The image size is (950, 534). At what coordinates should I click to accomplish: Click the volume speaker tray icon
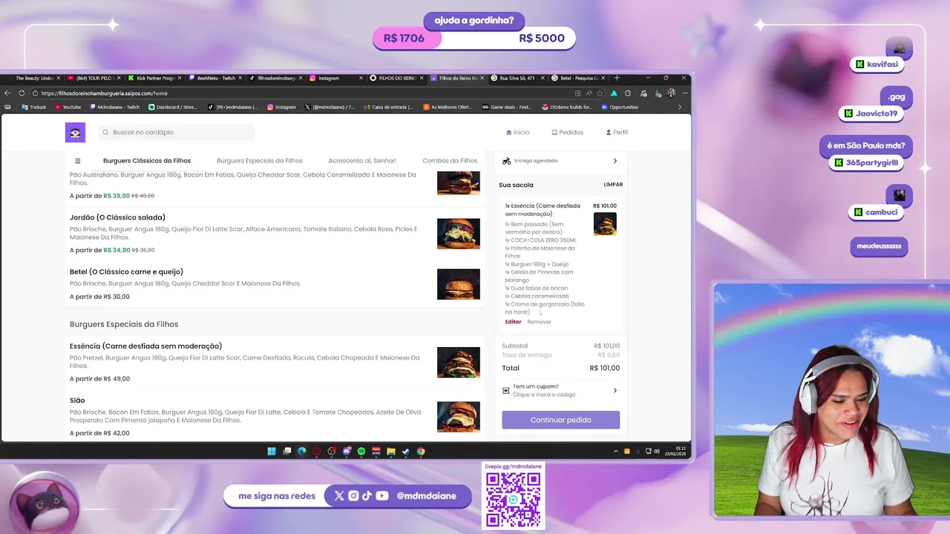[656, 451]
